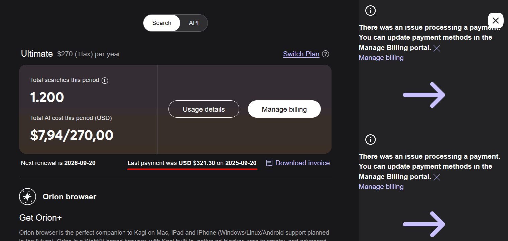Image resolution: width=508 pixels, height=241 pixels.
Task: Download invoice for the last payment
Action: click(302, 163)
